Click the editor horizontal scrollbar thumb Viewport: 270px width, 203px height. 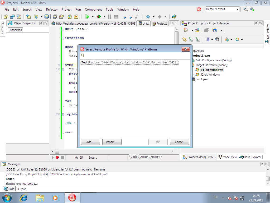pos(57,151)
